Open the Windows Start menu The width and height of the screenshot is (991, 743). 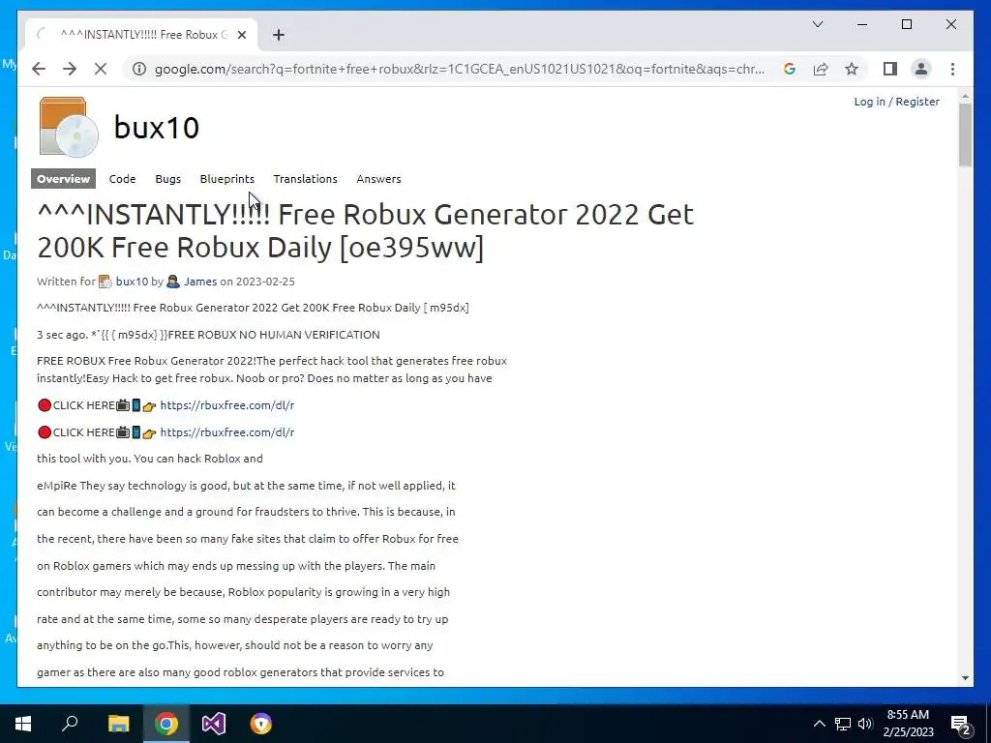(x=23, y=724)
